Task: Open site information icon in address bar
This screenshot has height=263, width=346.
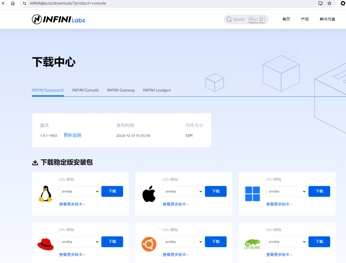Action: [x=24, y=3]
